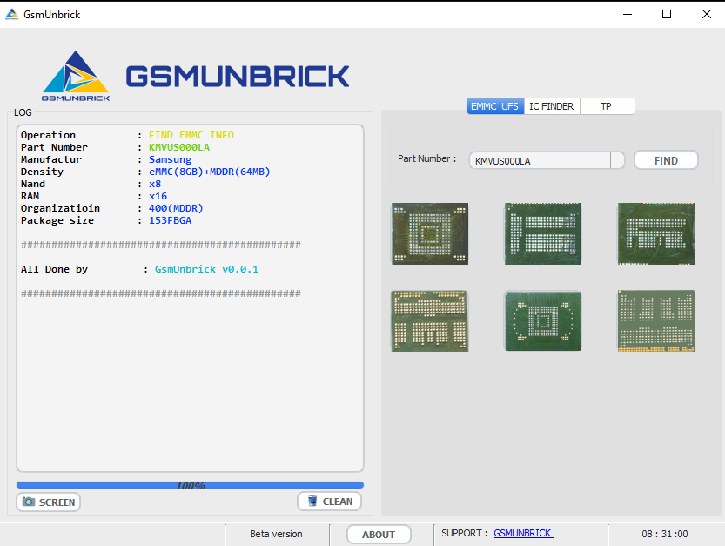Click the 'Density' log label

coord(42,172)
